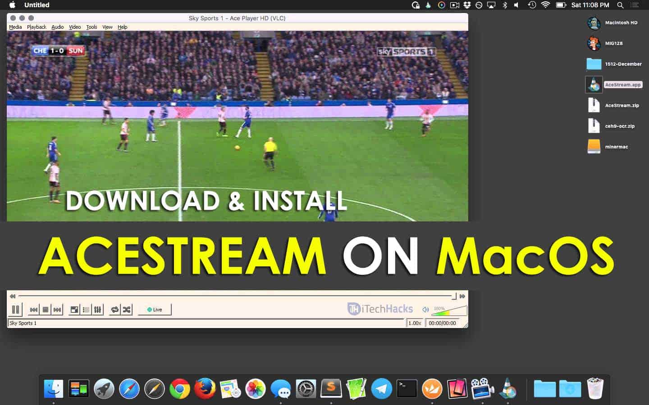Open Google Chrome from the dock

[179, 389]
